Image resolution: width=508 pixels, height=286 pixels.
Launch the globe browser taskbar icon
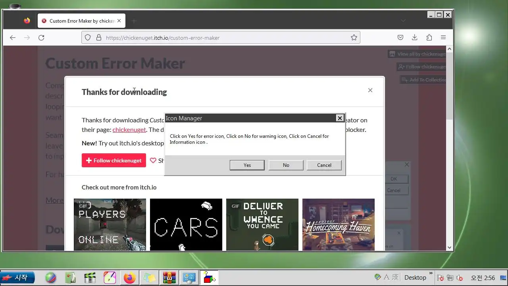click(51, 278)
